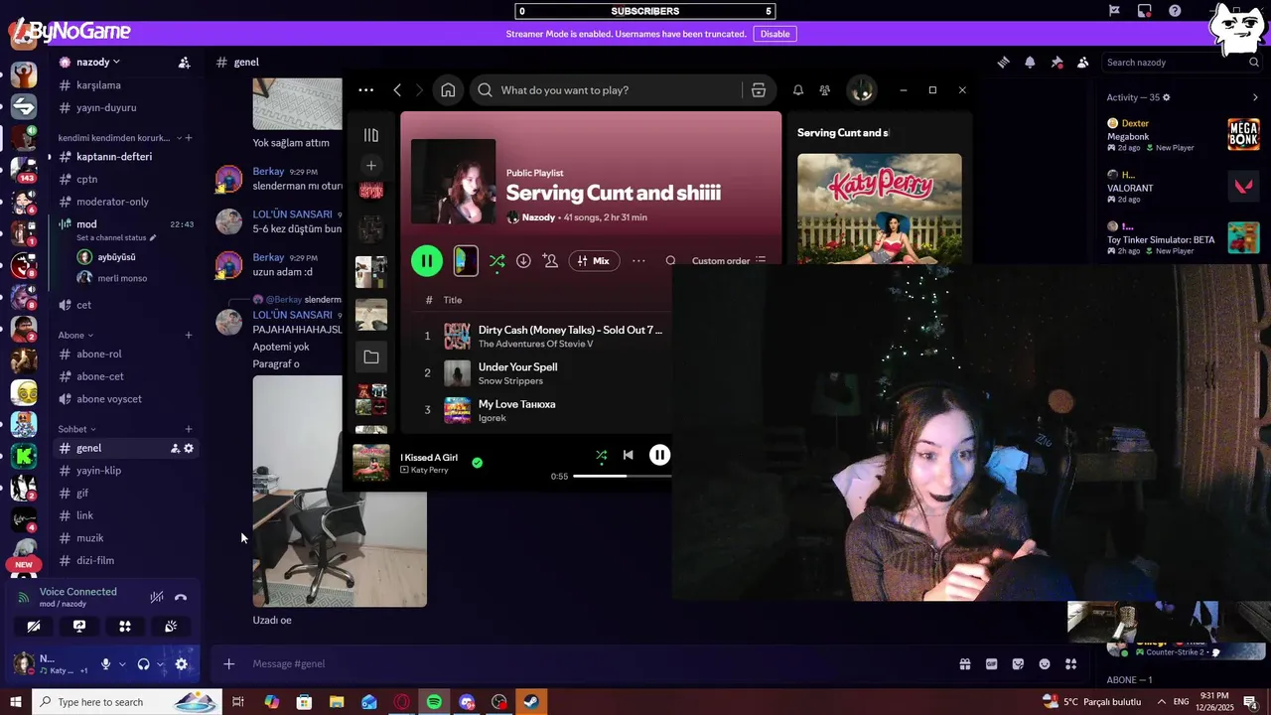Open Spotify three-dot main menu
Screen dimensions: 1271x715
[365, 90]
